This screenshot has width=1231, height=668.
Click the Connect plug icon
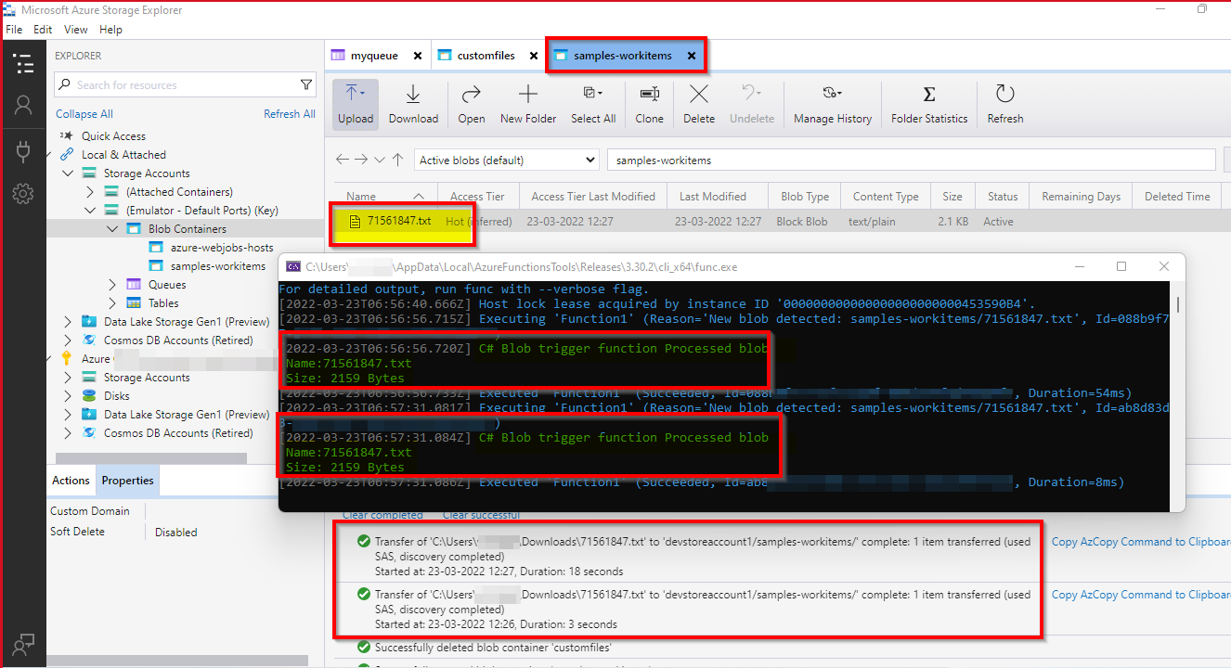pos(23,150)
